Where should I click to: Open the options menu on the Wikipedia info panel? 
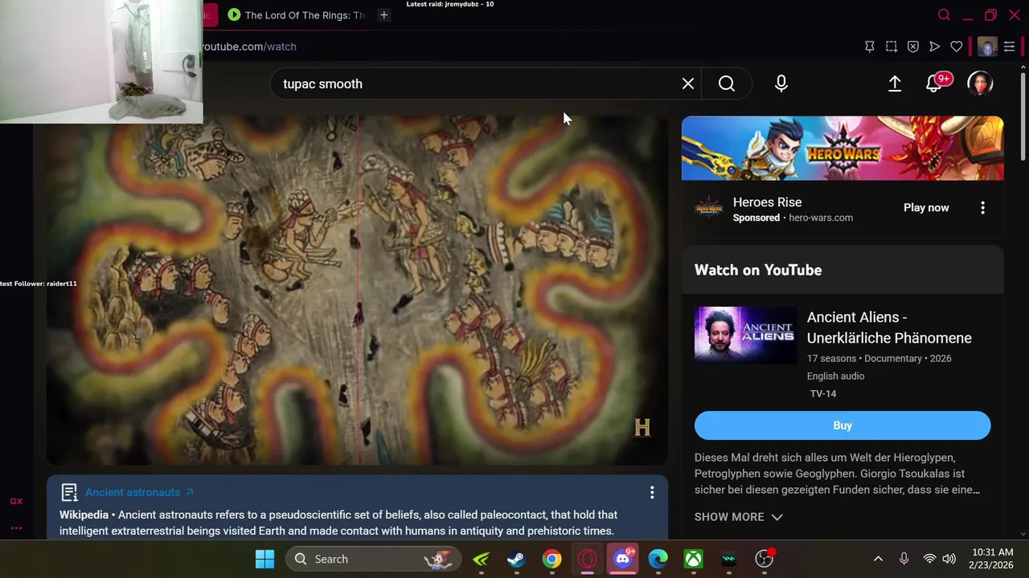point(652,492)
